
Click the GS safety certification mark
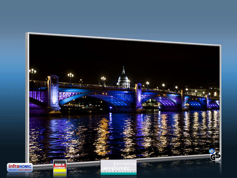[x=215, y=156]
